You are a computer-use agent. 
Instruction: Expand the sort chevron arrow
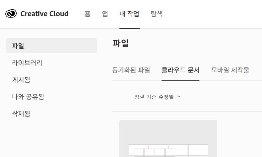tap(179, 97)
